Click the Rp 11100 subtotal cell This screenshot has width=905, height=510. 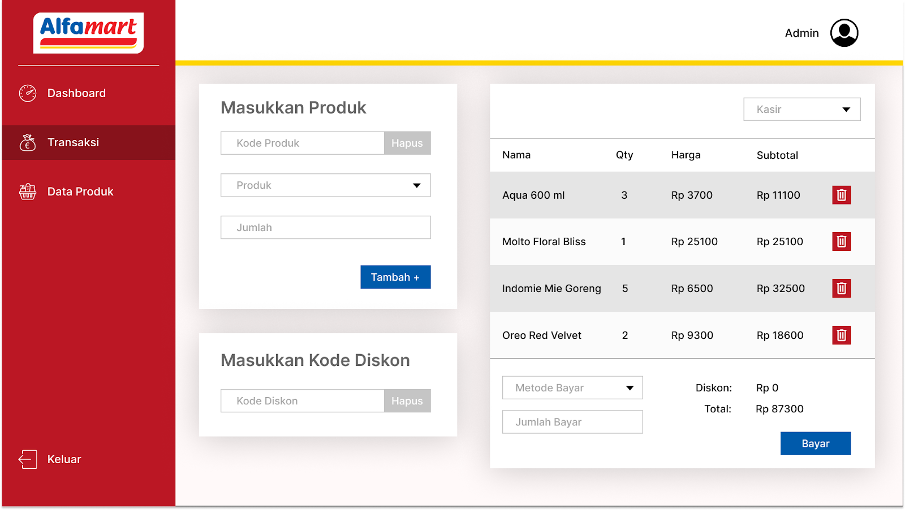tap(778, 195)
